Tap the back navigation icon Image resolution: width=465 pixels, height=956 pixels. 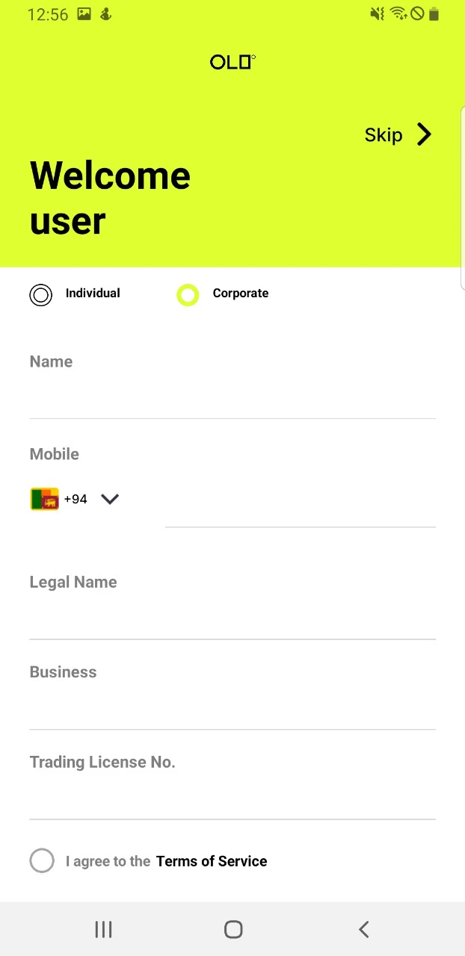(x=363, y=928)
